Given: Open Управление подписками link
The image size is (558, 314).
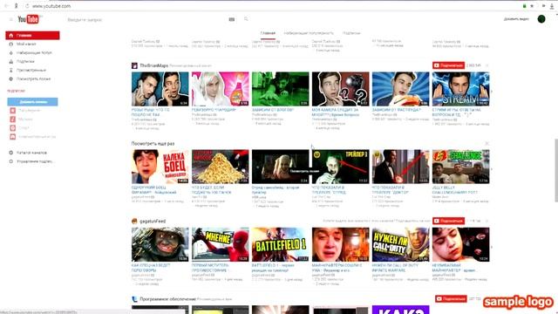Looking at the screenshot, I should pyautogui.click(x=35, y=161).
